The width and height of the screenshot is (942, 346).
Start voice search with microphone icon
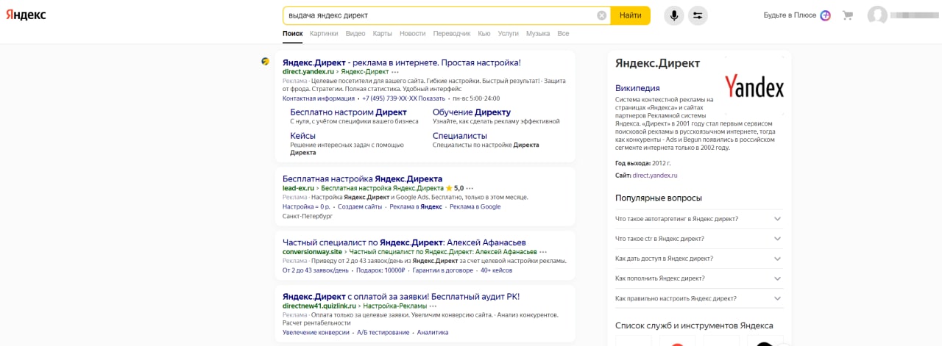673,15
